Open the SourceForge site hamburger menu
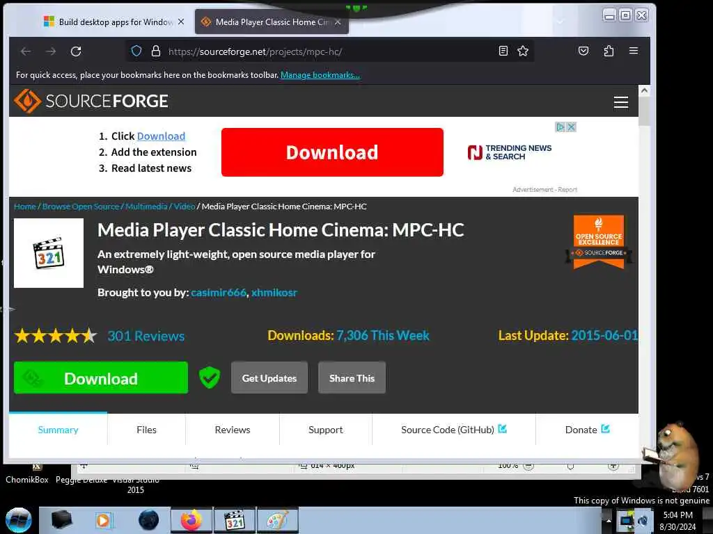The width and height of the screenshot is (713, 534). (620, 102)
